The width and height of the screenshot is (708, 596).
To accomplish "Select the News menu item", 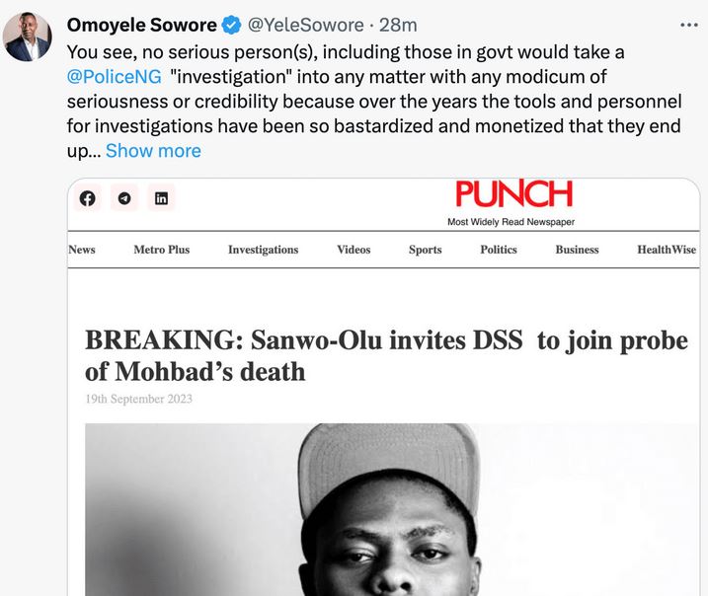I will click(82, 250).
